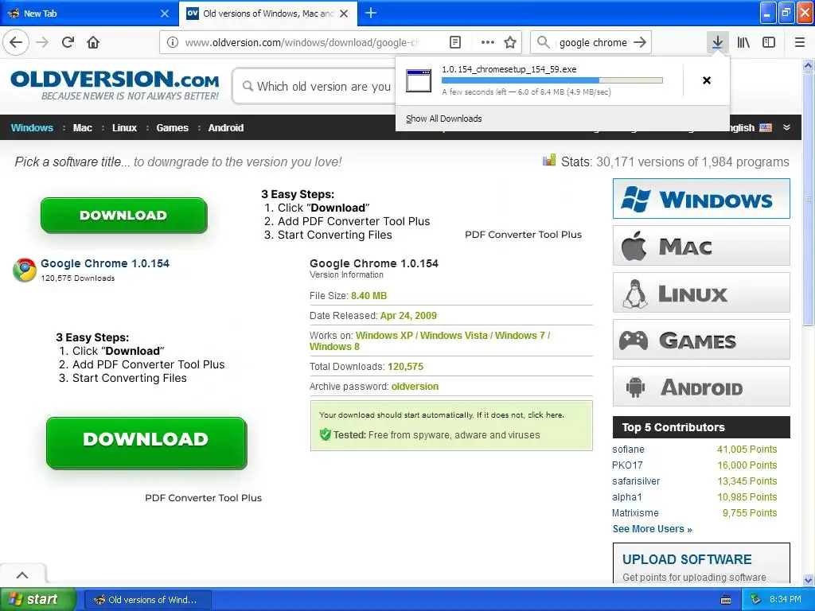Open the library icon in toolbar
The width and height of the screenshot is (815, 611).
click(x=743, y=42)
